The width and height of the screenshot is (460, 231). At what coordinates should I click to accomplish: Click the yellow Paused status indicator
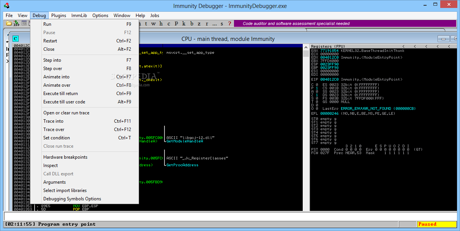[x=436, y=224]
